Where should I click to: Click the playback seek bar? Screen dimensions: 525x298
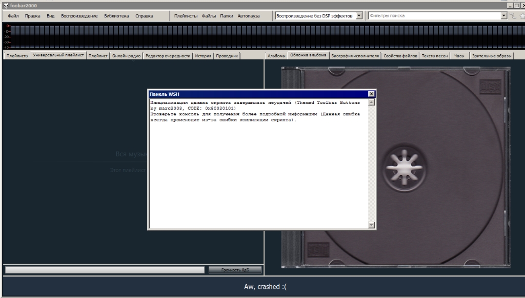point(105,270)
